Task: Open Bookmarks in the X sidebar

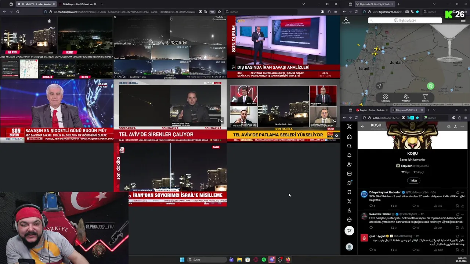Action: [349, 192]
